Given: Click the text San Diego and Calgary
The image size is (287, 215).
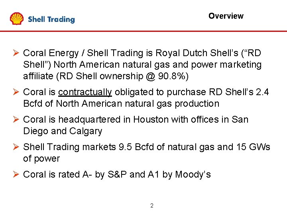Looking at the screenshot, I should [136, 125].
